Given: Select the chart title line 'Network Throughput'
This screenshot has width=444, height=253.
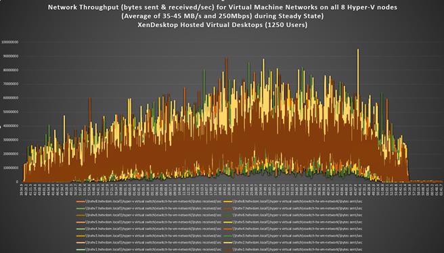Looking at the screenshot, I should click(222, 7).
